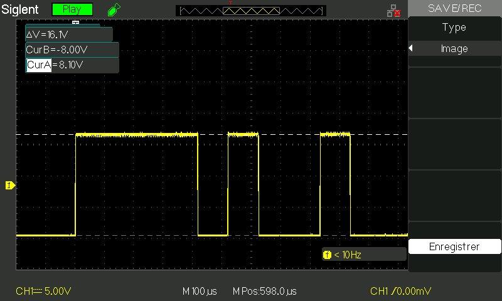Click the CH1 trigger level 0.00mV indicator
Viewport: 502px width, 301px height.
[x=400, y=292]
